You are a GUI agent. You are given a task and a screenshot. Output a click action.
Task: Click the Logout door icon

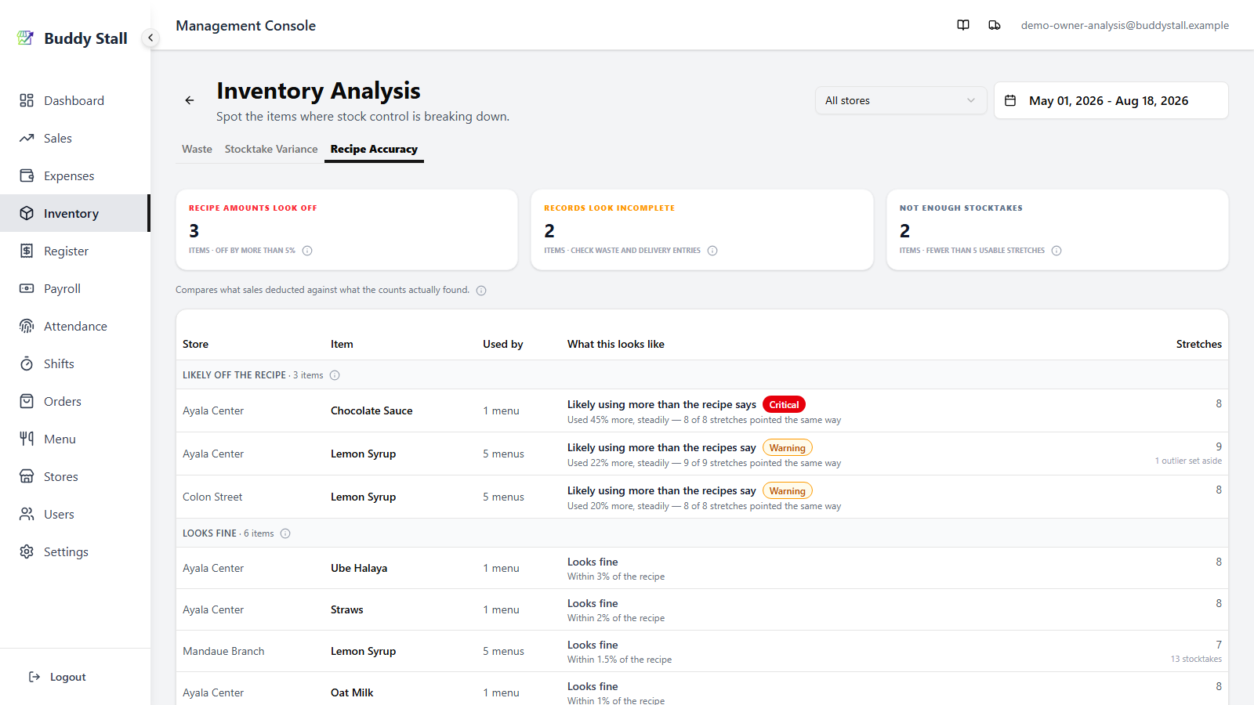coord(34,677)
